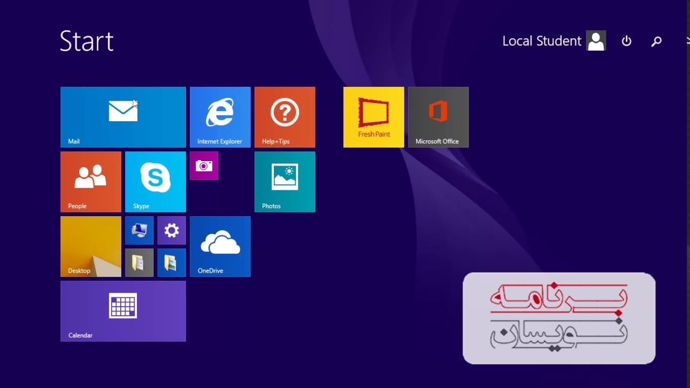The height and width of the screenshot is (388, 690).
Task: Open the PC settings gear tile
Action: pos(171,230)
